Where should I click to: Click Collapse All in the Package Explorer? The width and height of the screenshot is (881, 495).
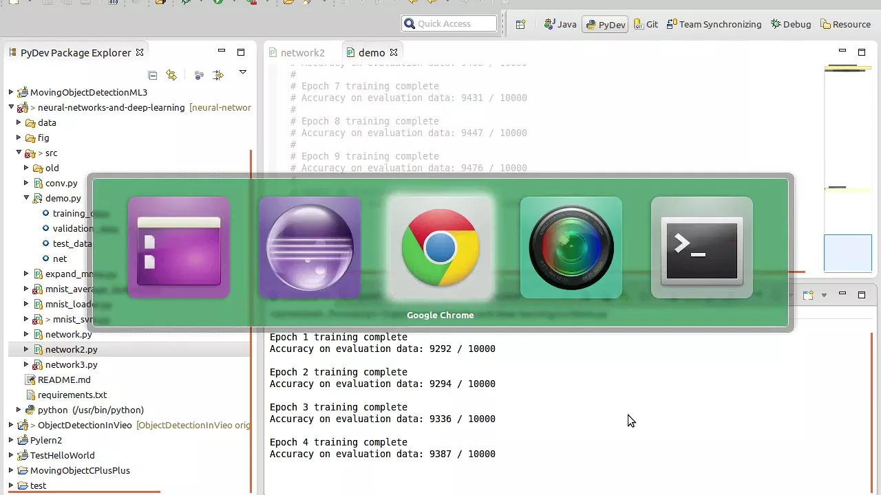[x=153, y=75]
